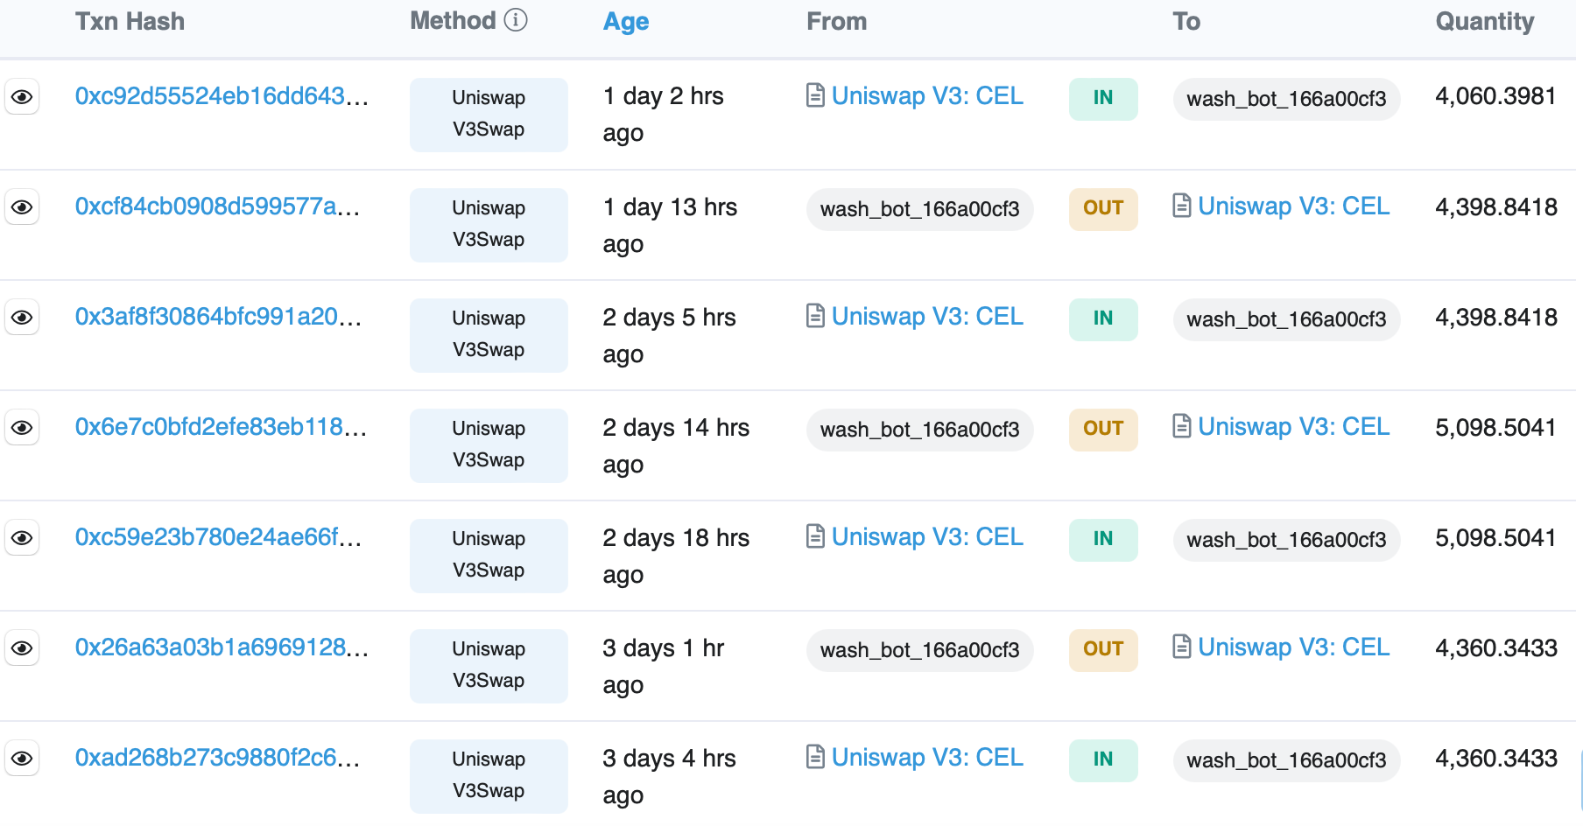Click wash_bot_166a00cf3 recipient tag, 1 day 2 hrs row
Screen dimensions: 1583x826
point(1286,99)
